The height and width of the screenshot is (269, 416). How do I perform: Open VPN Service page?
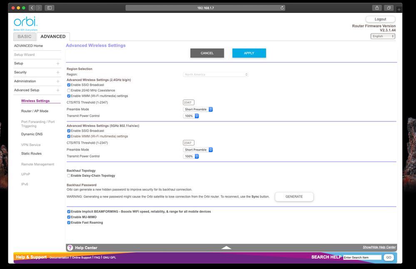[31, 145]
